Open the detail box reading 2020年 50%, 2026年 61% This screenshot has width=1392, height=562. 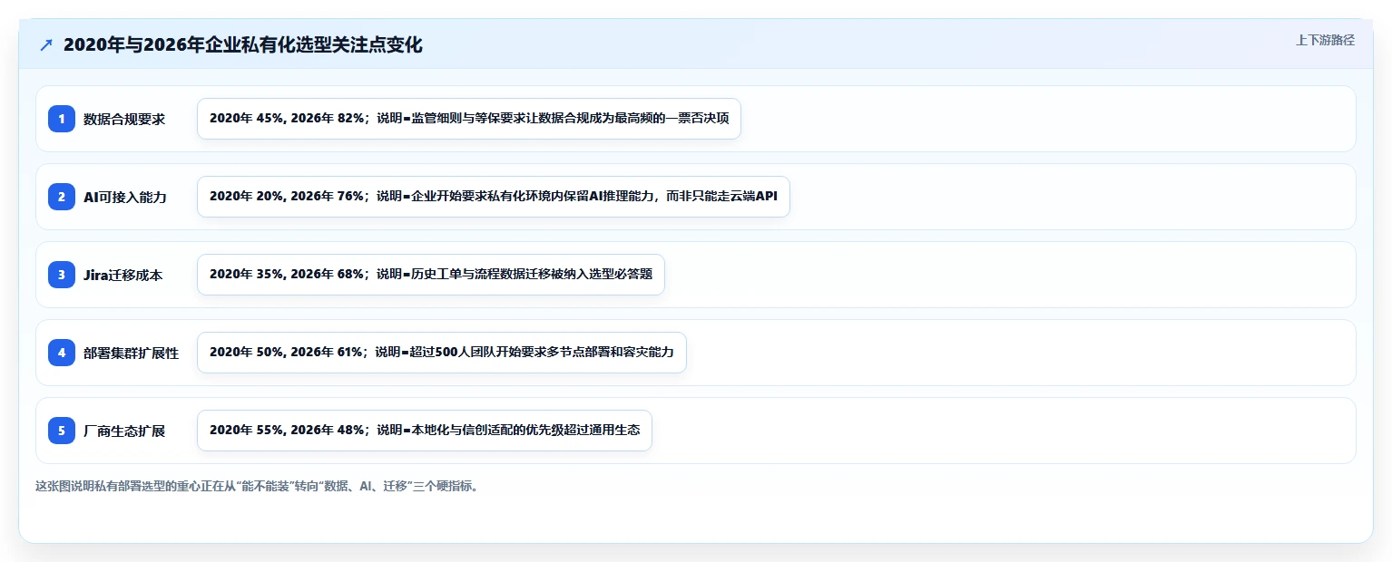tap(442, 353)
